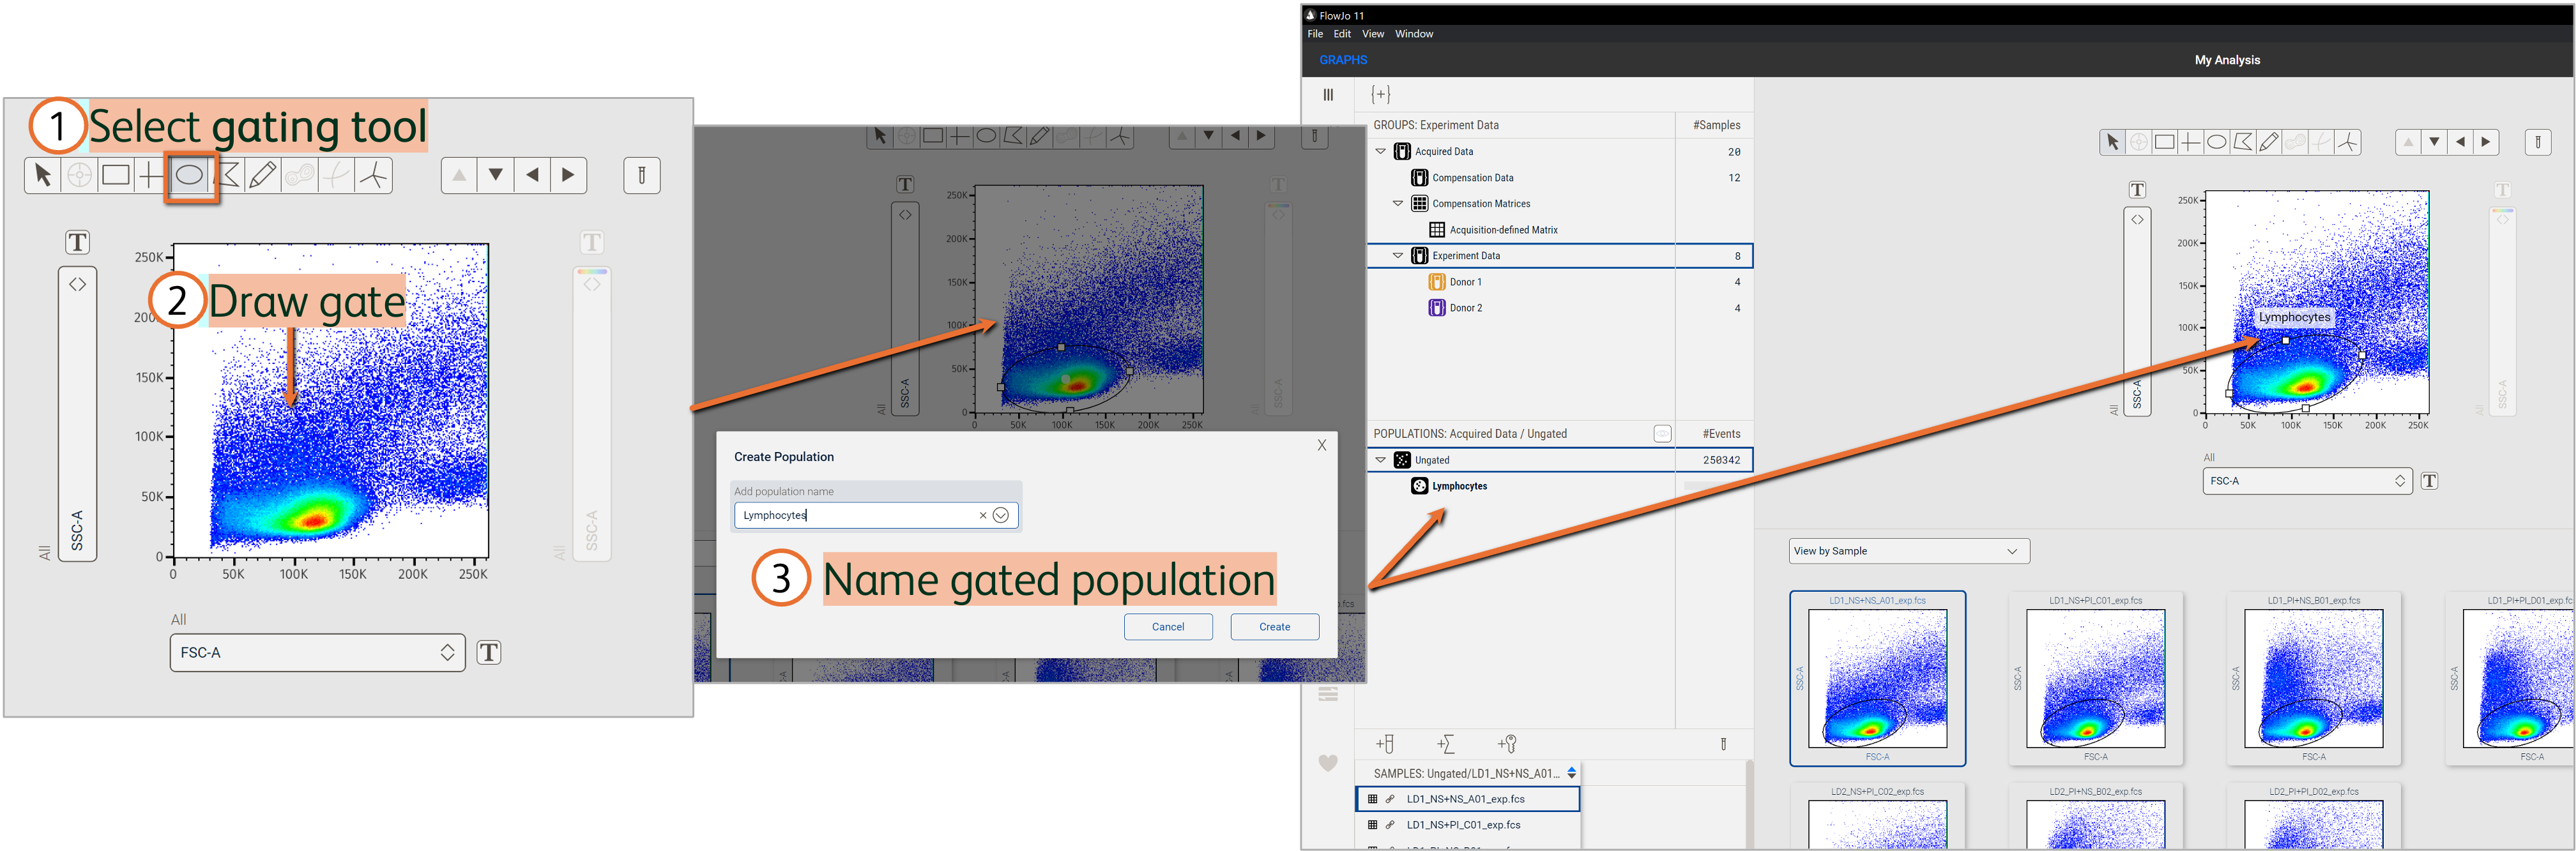Select the Donor 1 group in the groups list

(1465, 282)
